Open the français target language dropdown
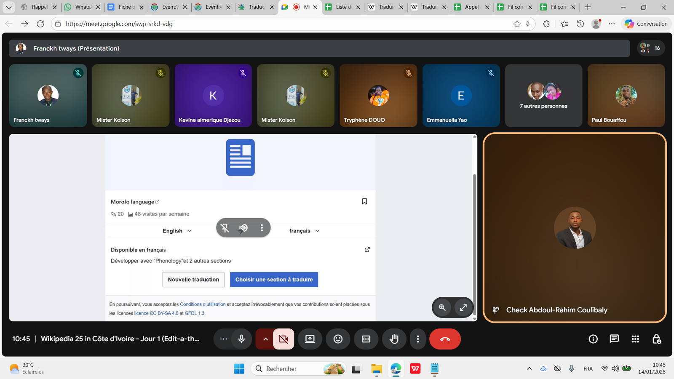674x379 pixels. click(304, 231)
